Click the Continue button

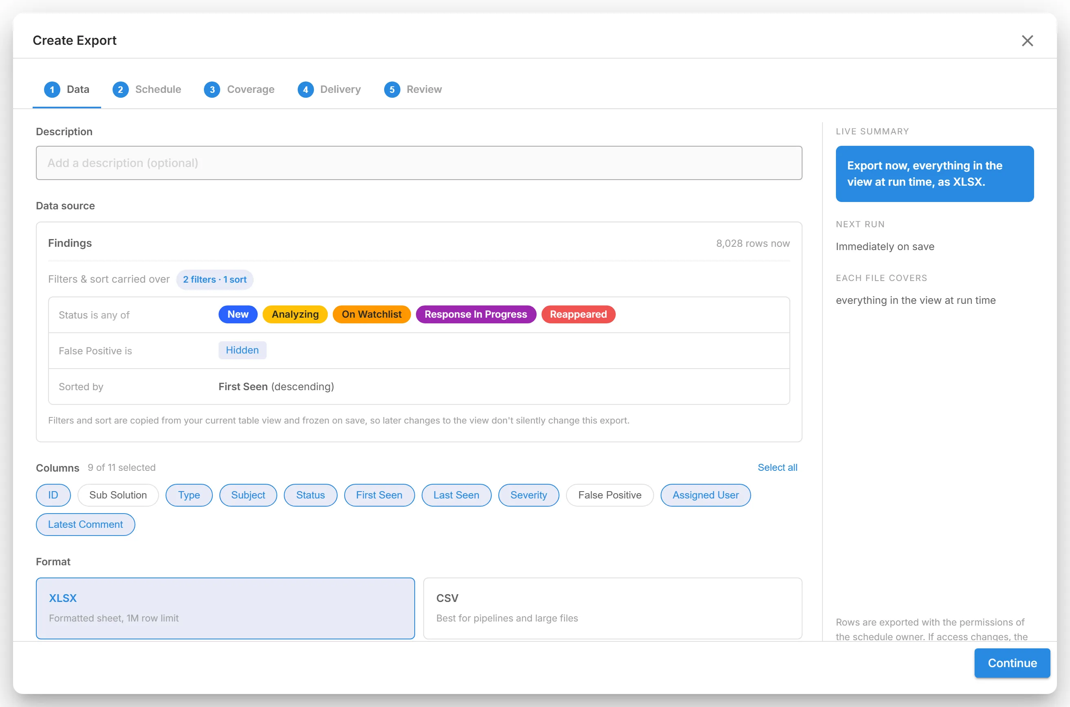(x=1012, y=663)
